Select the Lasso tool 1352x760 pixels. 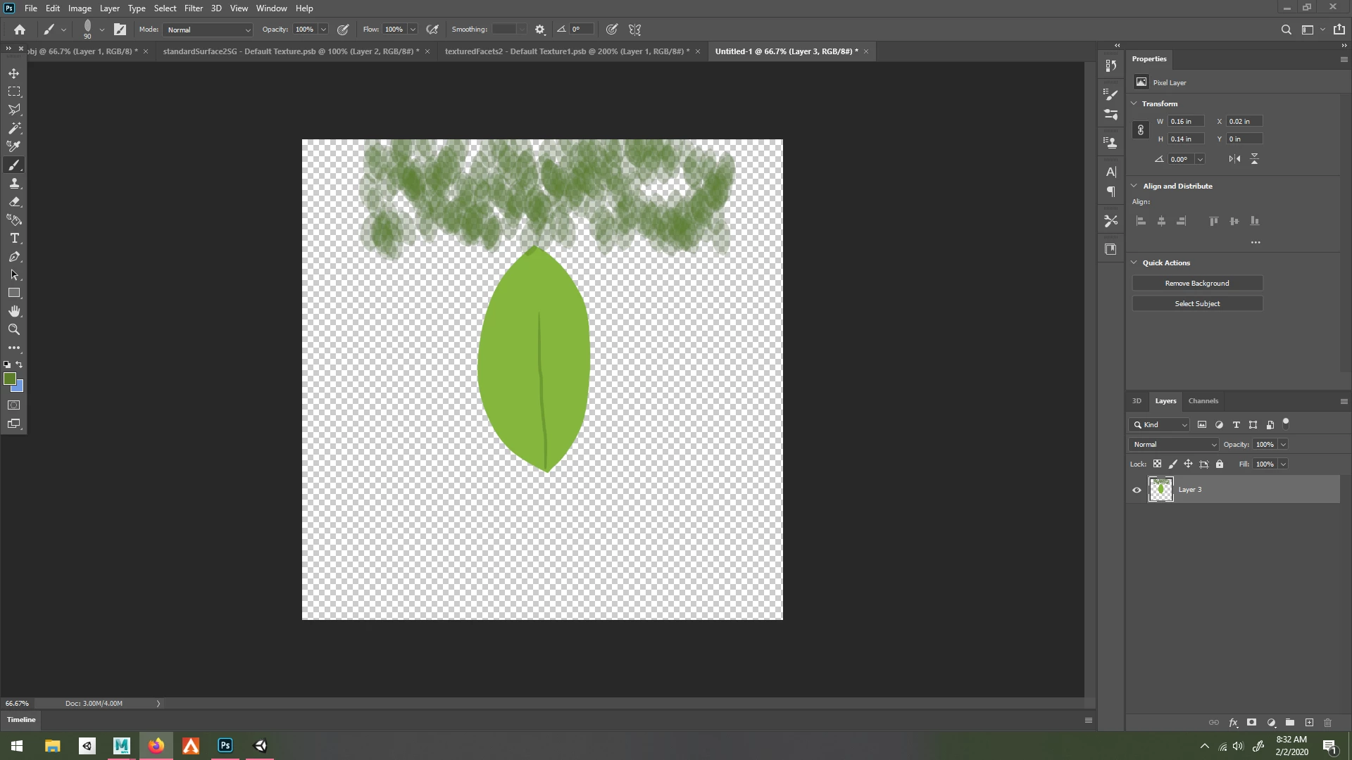[x=14, y=110]
